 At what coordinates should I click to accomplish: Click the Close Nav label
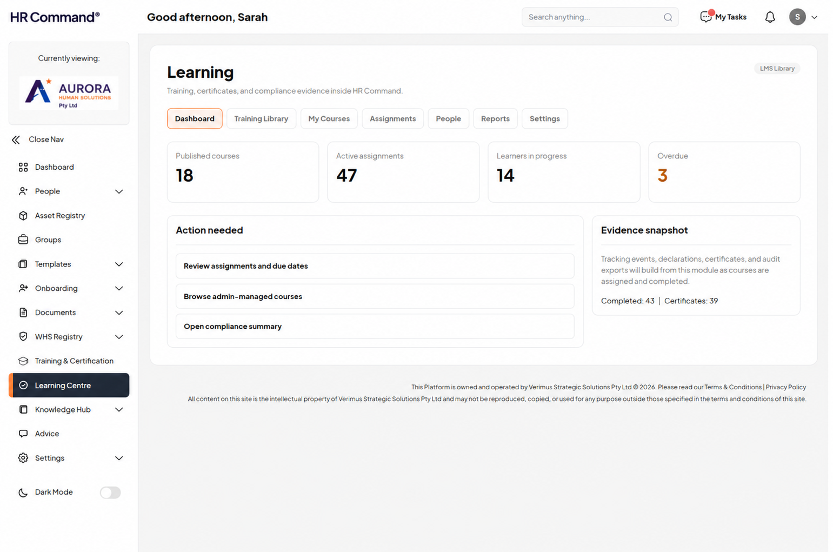[46, 139]
